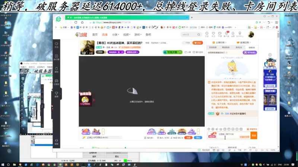Open 直播 on the Douyu nav
Viewport: 298px width, 167px height.
[x=105, y=35]
